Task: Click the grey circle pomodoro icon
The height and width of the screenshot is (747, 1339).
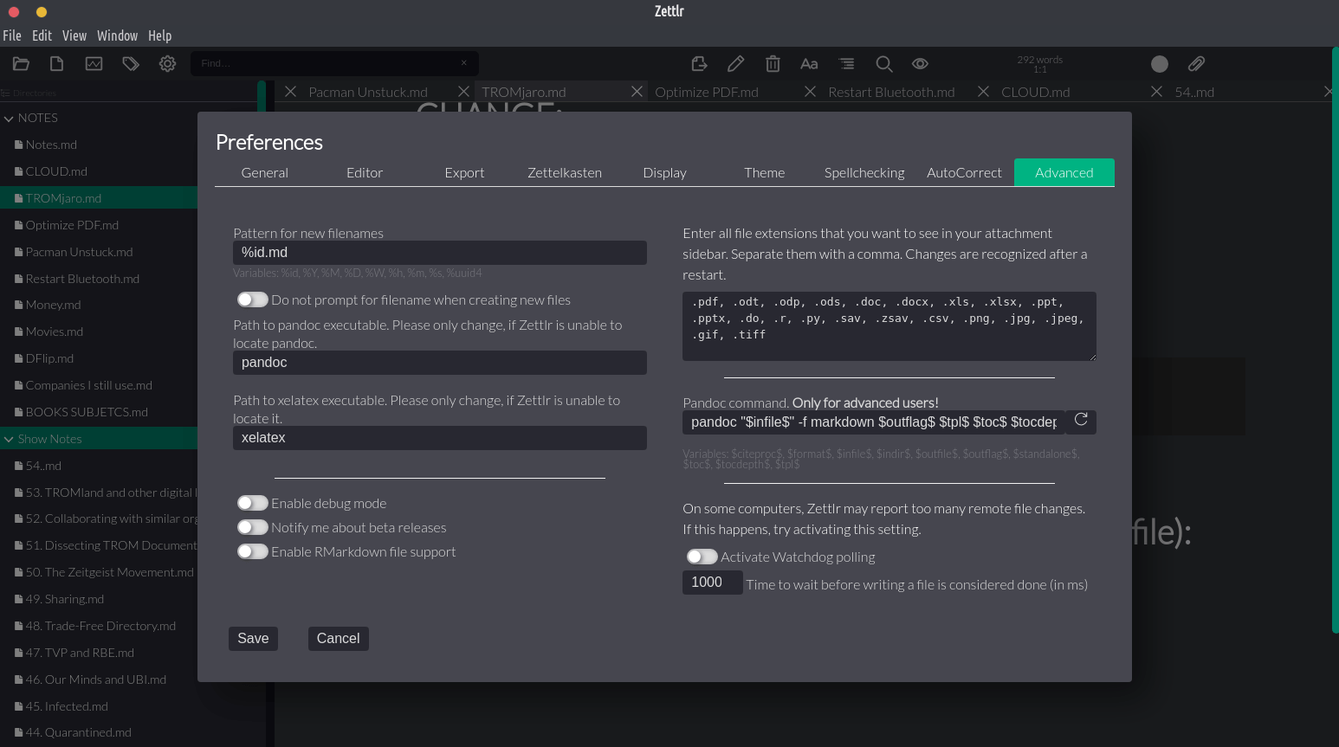Action: [x=1160, y=64]
